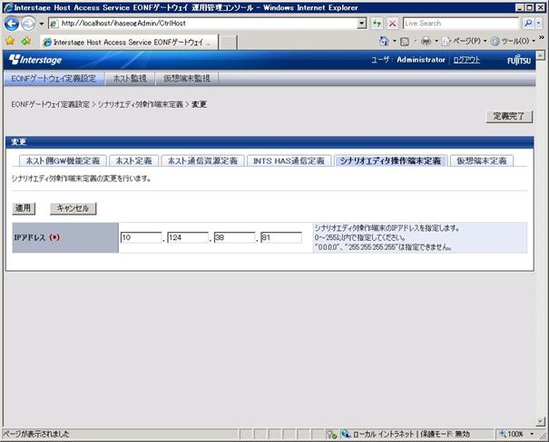Switch to the 仮想端末定義 tab
549x442 pixels.
[482, 160]
